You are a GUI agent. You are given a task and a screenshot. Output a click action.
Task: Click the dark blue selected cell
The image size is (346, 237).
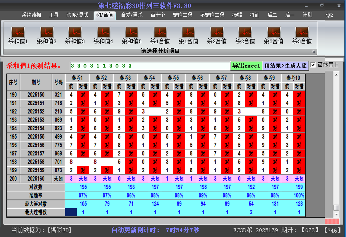click(x=71, y=212)
